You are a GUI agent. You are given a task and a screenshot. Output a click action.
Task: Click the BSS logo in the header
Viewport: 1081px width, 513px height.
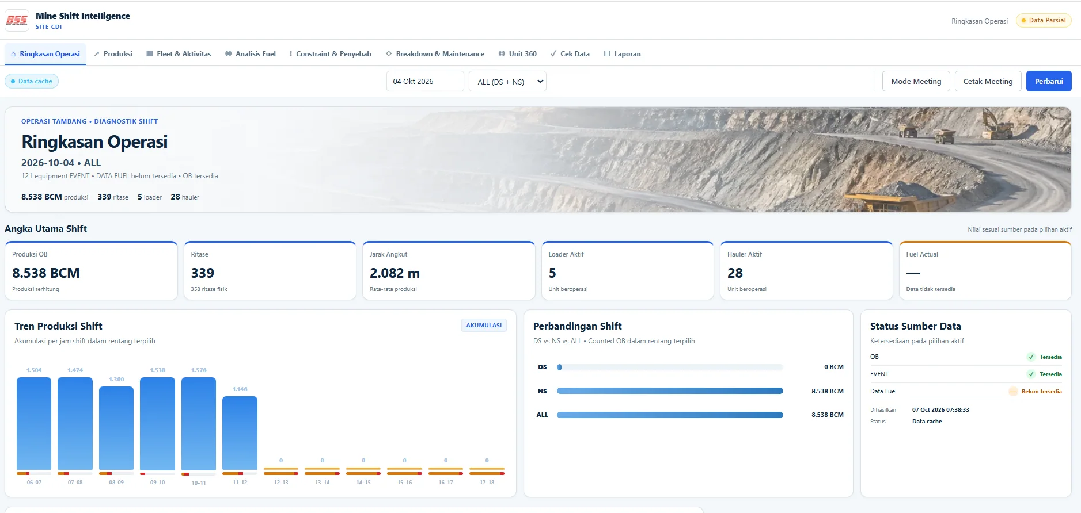coord(17,20)
